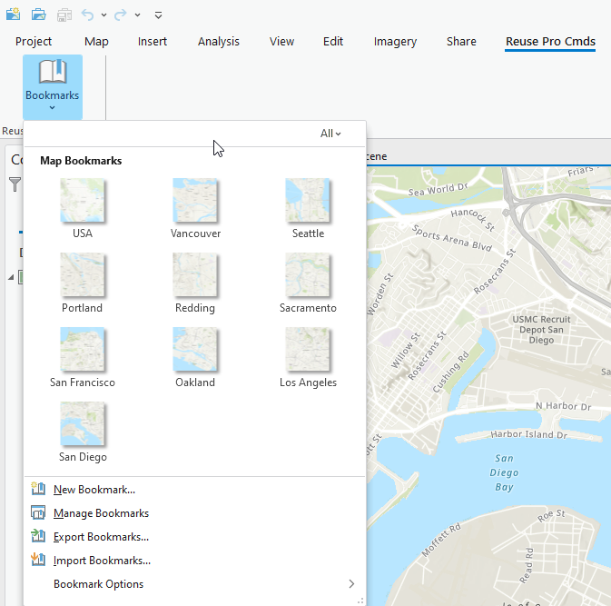Zoom to the San Francisco bookmark thumbnail
Screen dimensions: 611x606
tap(83, 351)
